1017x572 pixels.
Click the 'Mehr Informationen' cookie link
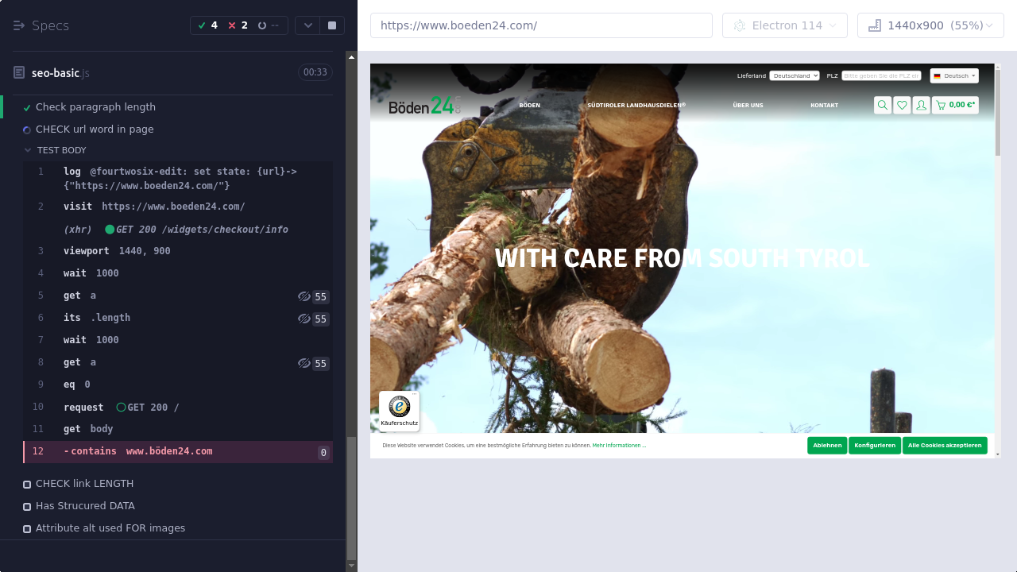point(619,446)
